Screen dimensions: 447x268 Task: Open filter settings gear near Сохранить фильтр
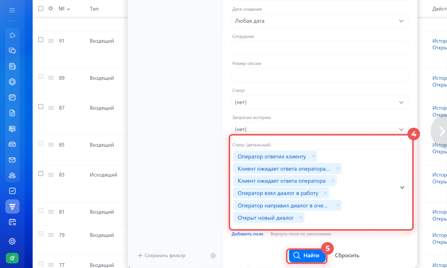(213, 255)
